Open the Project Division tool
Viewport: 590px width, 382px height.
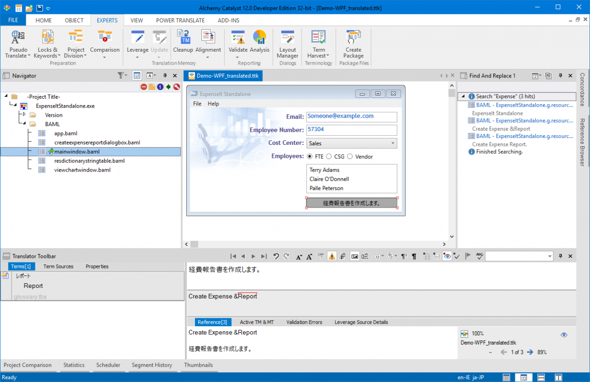[x=76, y=38]
